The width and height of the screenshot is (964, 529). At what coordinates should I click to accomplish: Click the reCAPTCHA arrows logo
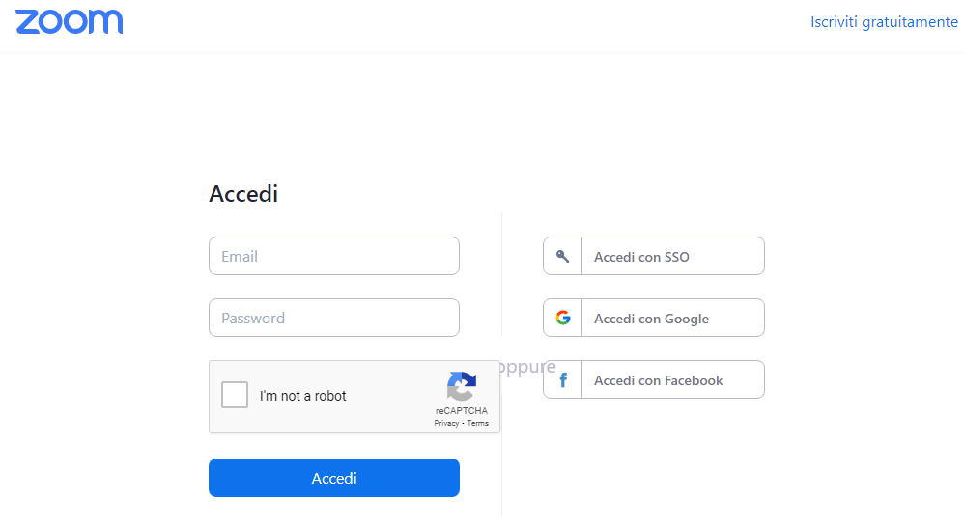point(462,386)
